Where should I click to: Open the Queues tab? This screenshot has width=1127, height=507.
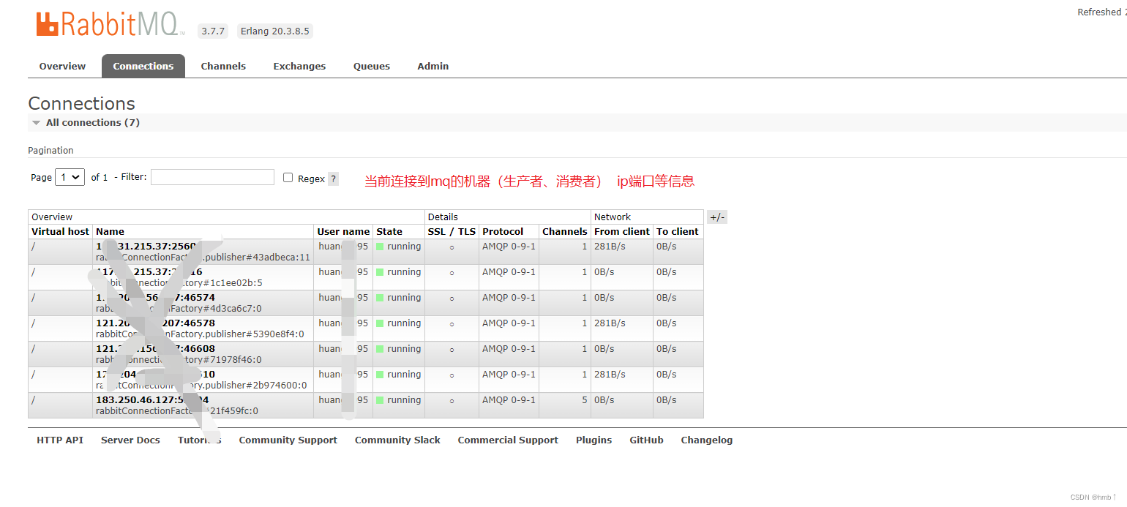coord(372,66)
